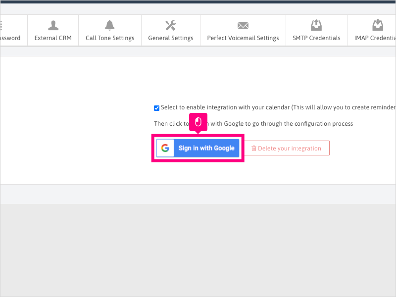The width and height of the screenshot is (396, 297).
Task: Open the IMAP Credentials tab
Action: (372, 30)
